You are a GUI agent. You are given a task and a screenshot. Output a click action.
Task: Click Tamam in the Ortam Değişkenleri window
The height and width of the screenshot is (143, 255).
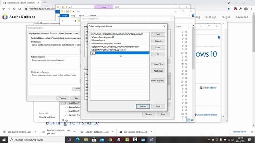149,114
